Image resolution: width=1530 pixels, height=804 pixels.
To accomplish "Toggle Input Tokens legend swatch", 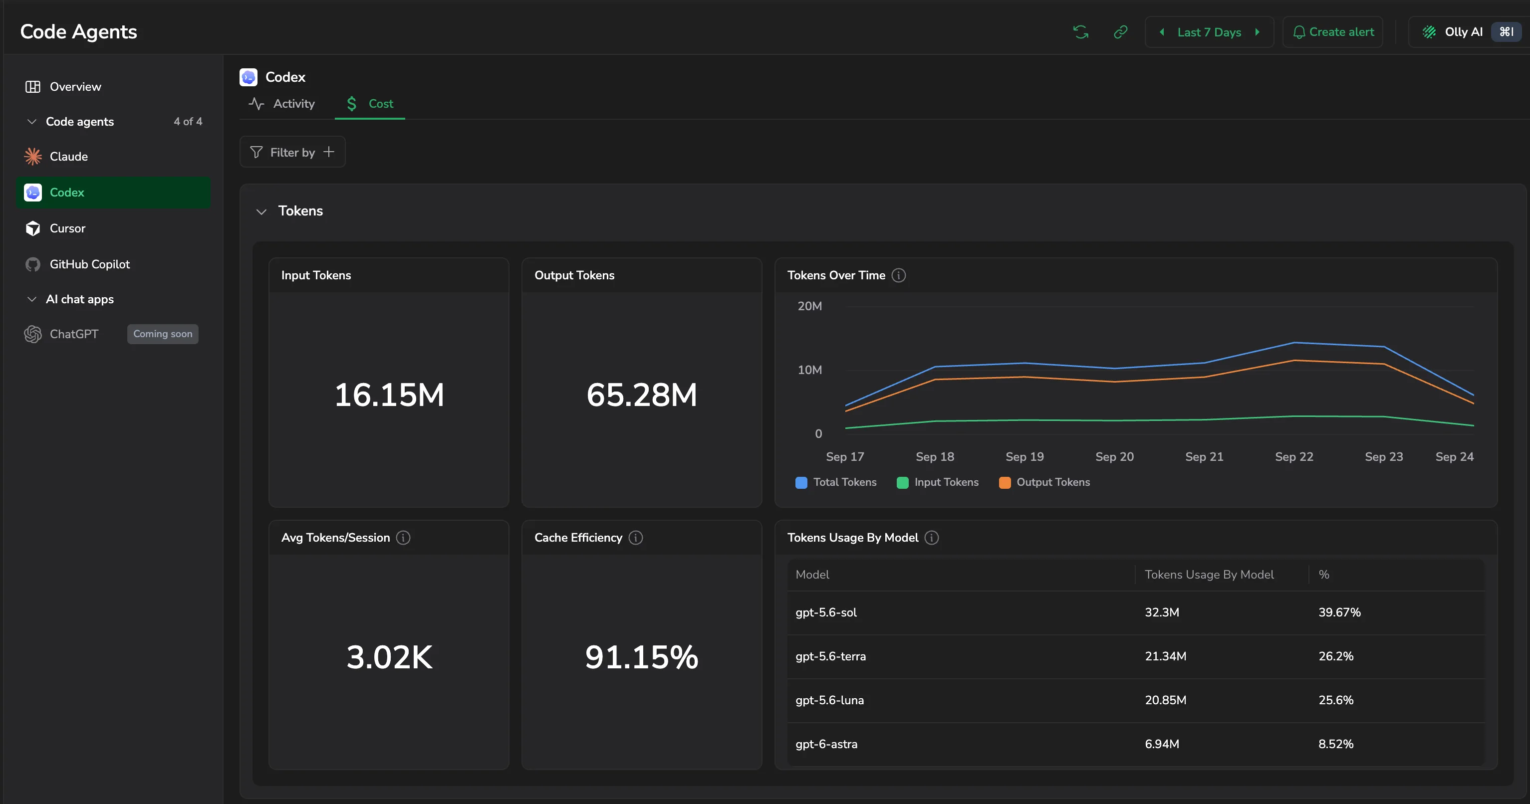I will click(x=902, y=483).
